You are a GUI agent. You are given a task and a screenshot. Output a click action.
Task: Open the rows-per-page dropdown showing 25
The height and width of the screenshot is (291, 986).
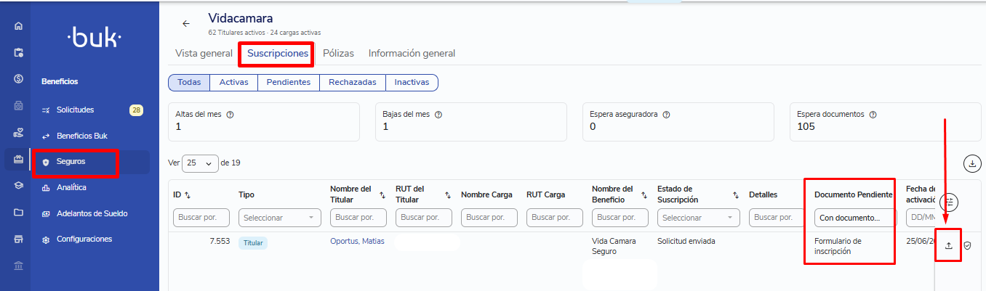(200, 163)
